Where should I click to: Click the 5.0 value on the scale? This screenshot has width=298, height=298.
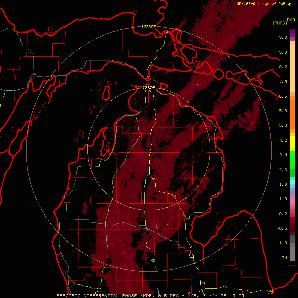[x=283, y=125]
